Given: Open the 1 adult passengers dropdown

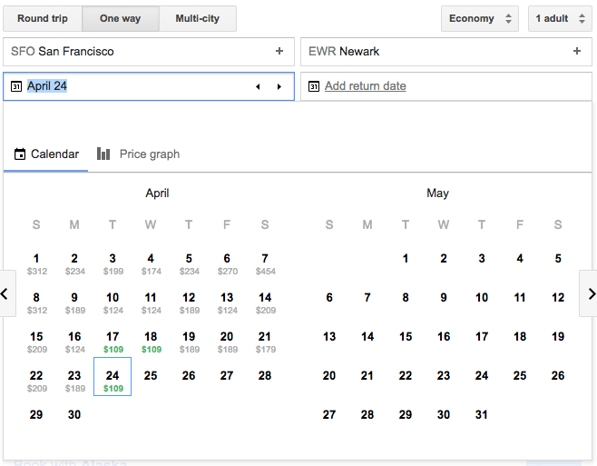Looking at the screenshot, I should coord(560,18).
